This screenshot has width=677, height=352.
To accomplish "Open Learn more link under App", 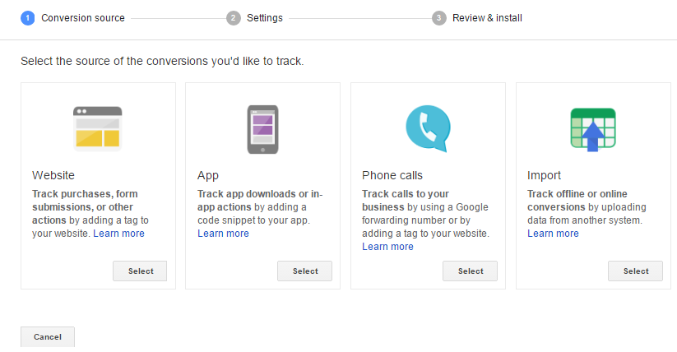I will [x=223, y=234].
